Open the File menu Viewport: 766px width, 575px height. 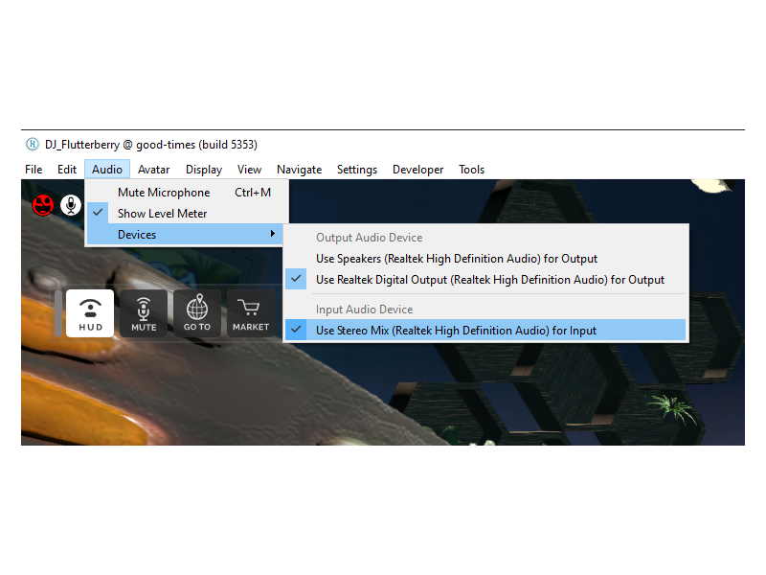34,170
